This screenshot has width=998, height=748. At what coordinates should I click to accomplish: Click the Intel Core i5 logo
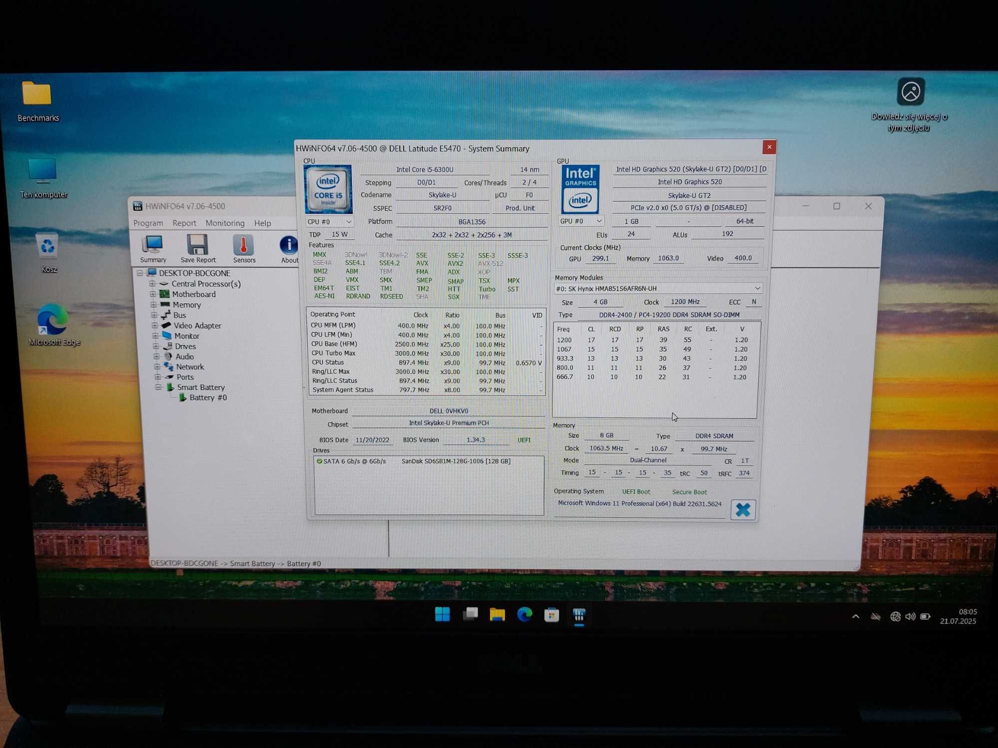328,189
